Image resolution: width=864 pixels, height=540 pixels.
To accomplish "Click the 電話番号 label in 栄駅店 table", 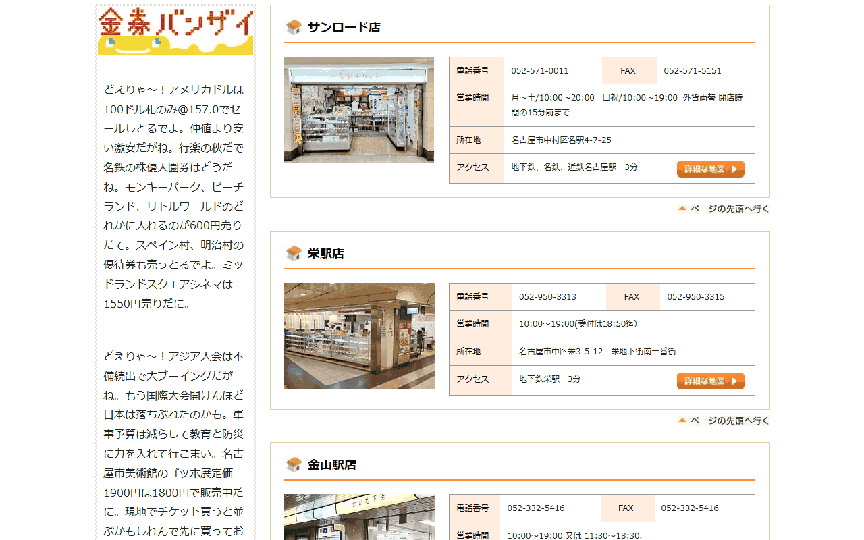I will pyautogui.click(x=473, y=297).
